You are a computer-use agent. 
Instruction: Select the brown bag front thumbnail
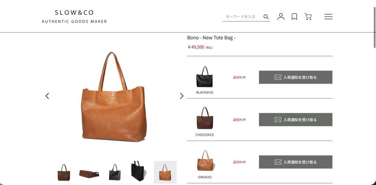(x=64, y=172)
